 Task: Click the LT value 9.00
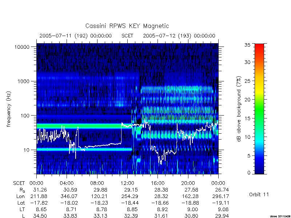click(x=193, y=210)
